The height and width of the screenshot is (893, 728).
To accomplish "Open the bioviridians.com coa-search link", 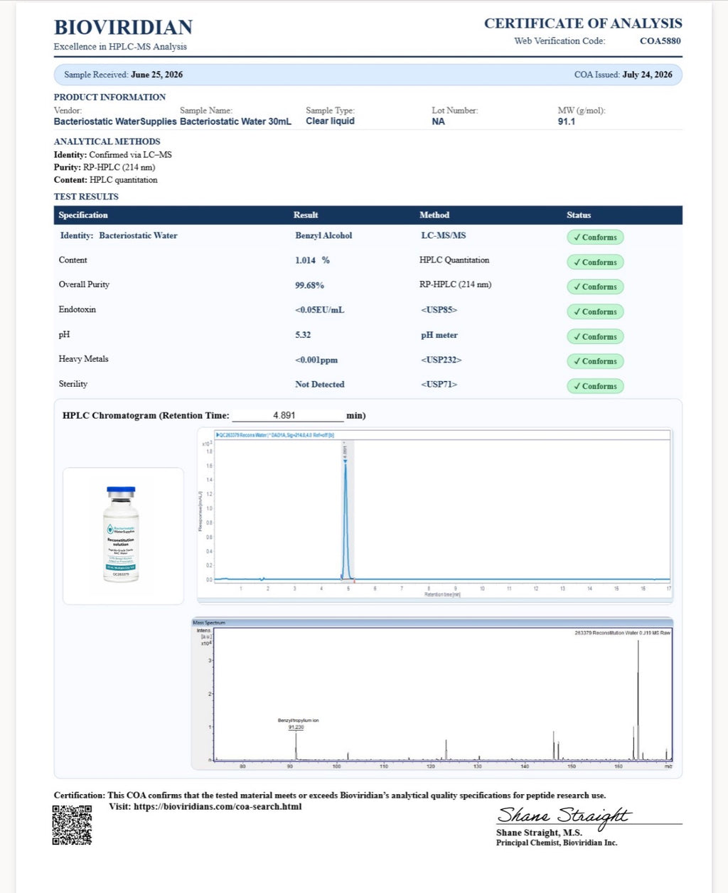I will click(218, 807).
